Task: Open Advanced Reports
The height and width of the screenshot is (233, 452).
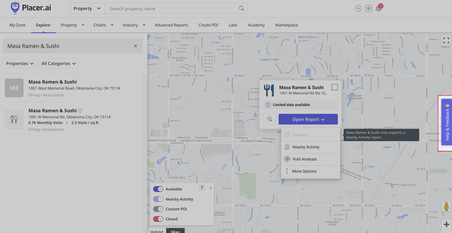Action: tap(171, 25)
